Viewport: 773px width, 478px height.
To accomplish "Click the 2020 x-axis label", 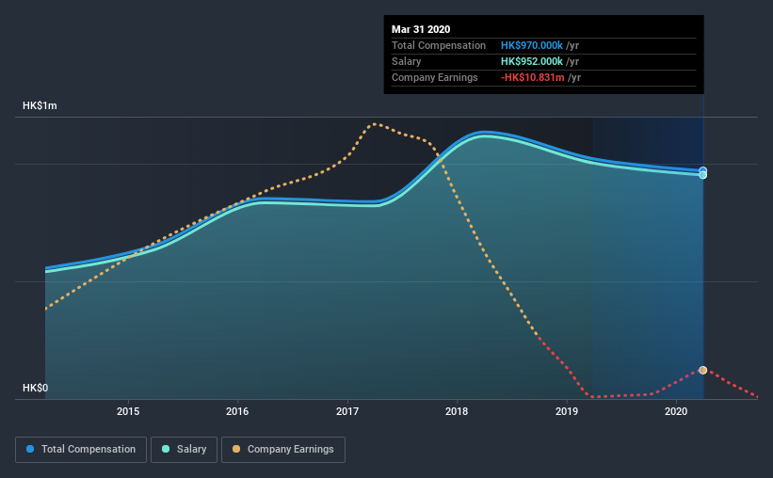I will [676, 411].
